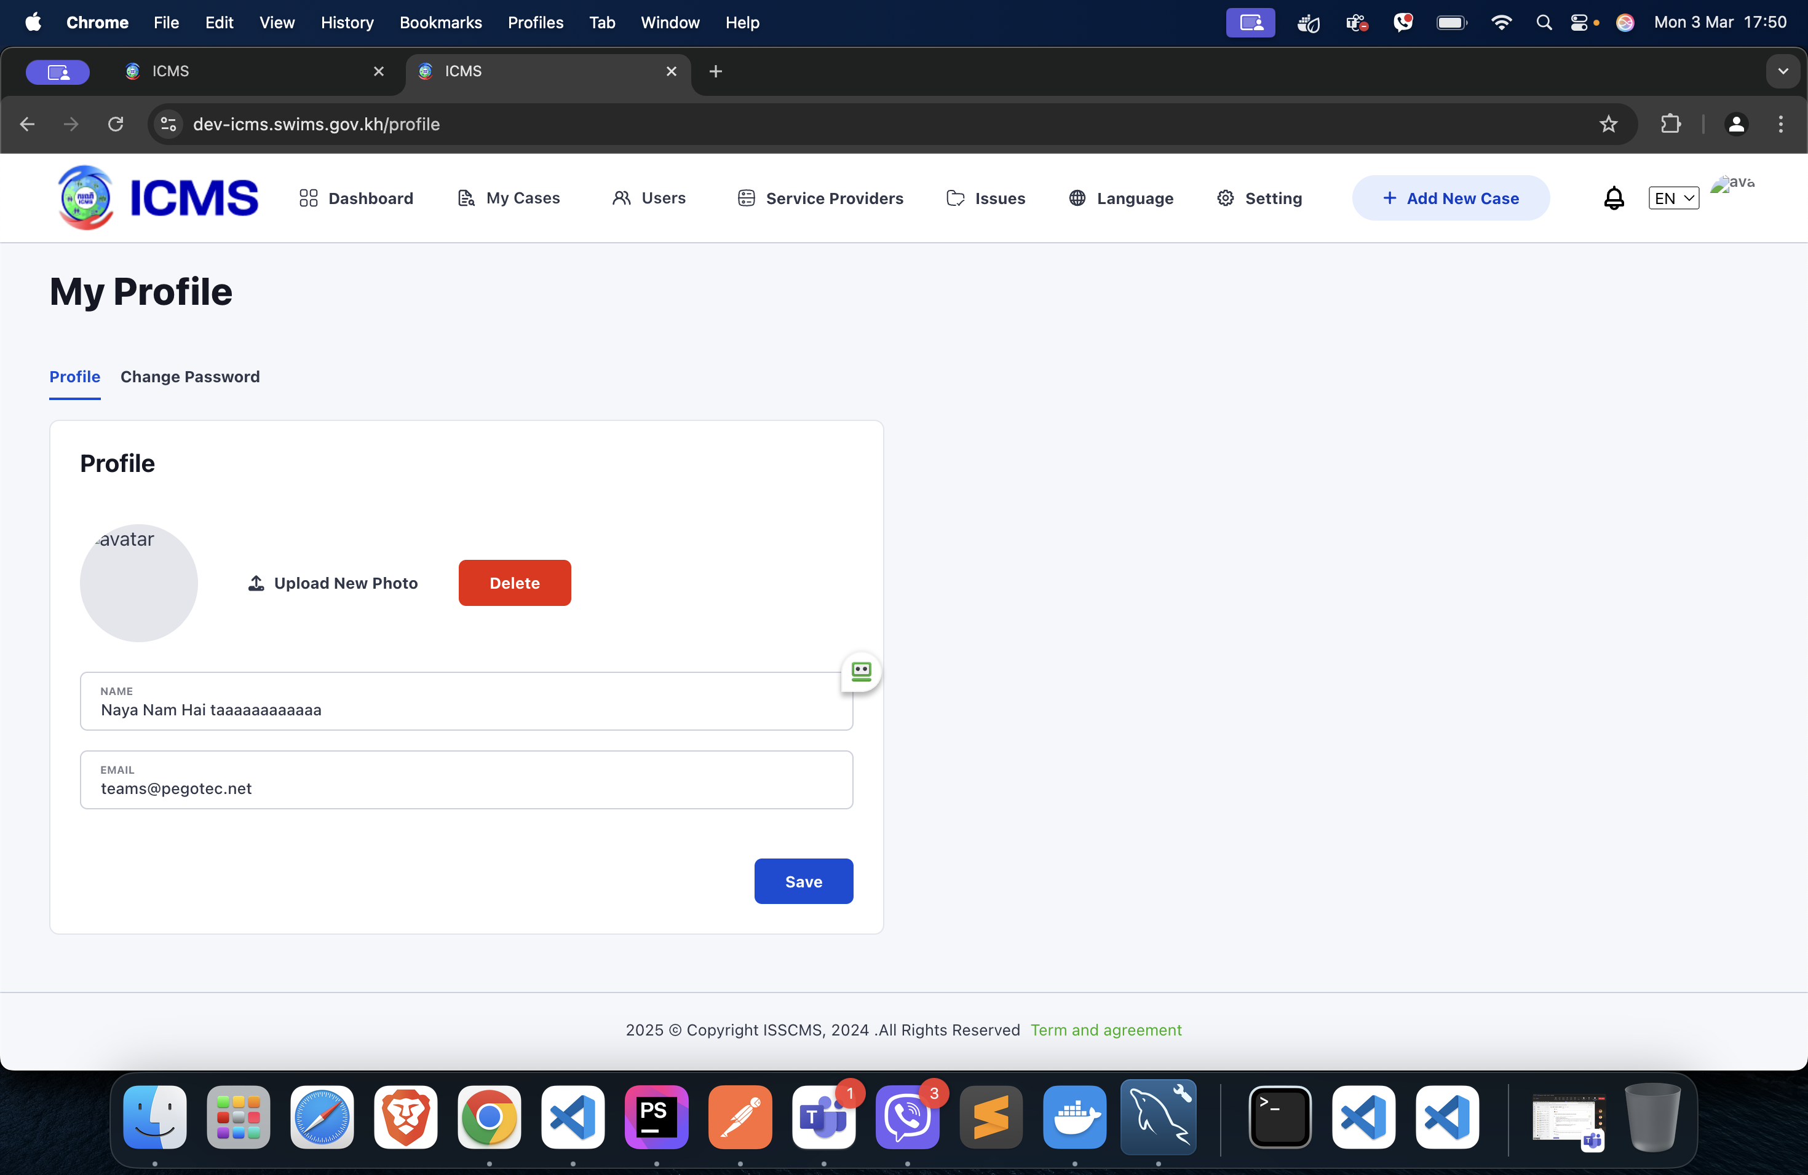Click the notification bell icon
This screenshot has height=1175, width=1808.
[x=1614, y=198]
